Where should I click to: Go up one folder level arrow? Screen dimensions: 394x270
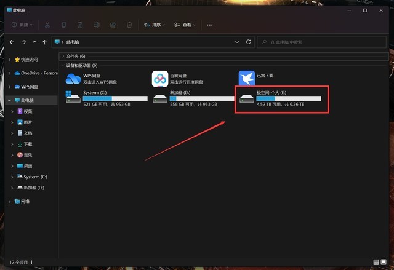44,42
